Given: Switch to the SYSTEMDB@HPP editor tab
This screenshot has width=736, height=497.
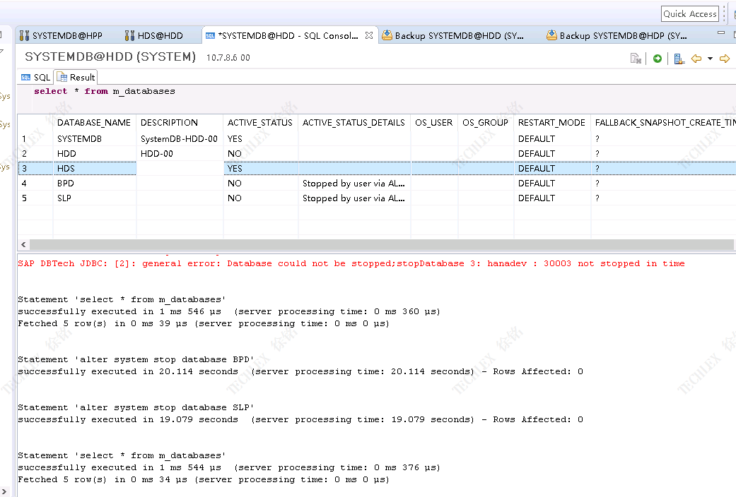Looking at the screenshot, I should (61, 35).
